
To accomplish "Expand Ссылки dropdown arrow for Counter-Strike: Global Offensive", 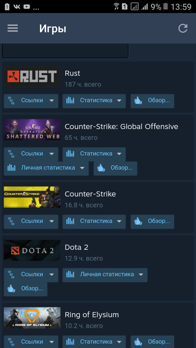I will 52,154.
